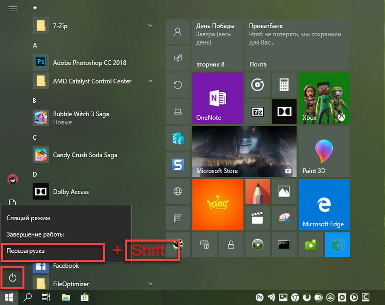385x305 pixels.
Task: Open the 7z small tile
Action: 257,111
